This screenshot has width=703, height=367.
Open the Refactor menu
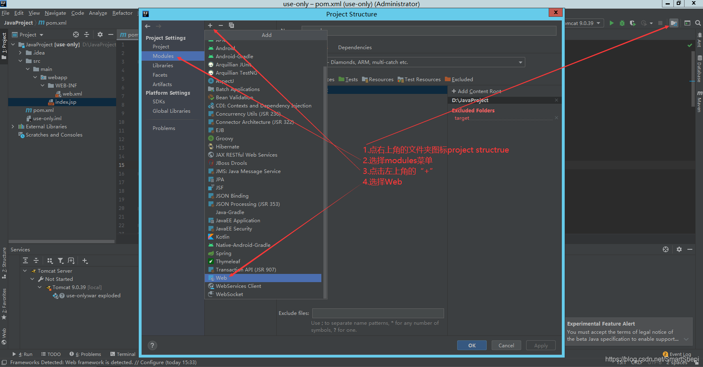[122, 13]
